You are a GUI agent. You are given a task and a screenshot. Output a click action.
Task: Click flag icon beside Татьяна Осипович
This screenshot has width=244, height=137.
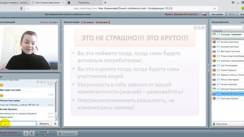point(214,34)
